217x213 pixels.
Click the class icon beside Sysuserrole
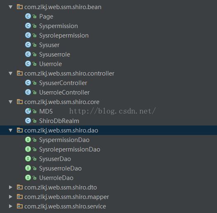[x=28, y=54]
